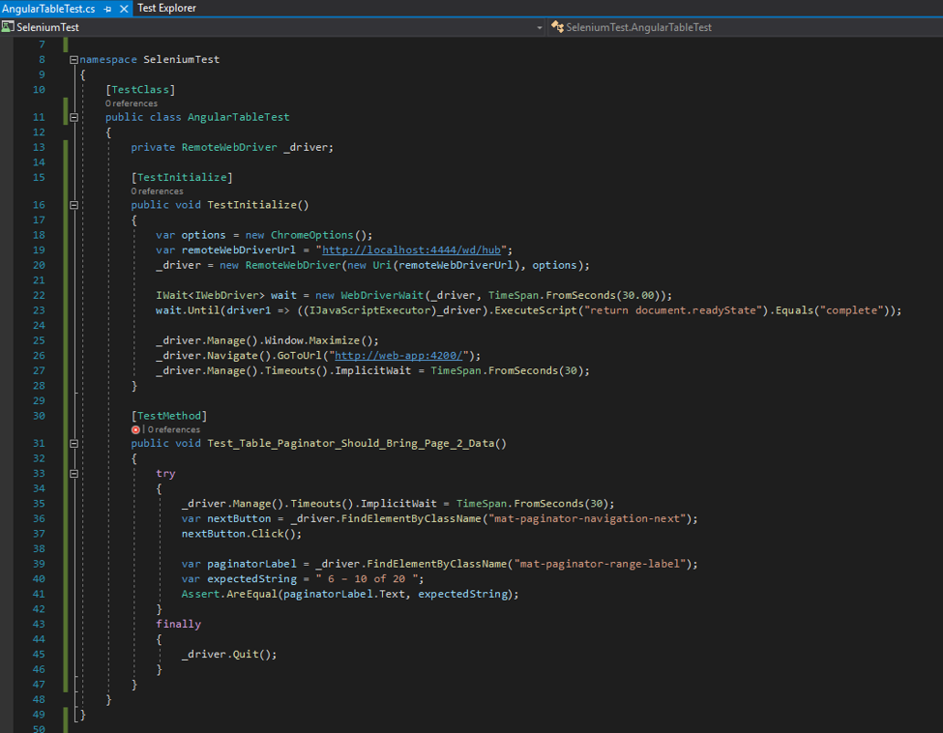Switch to the Test Explorer tab
This screenshot has width=943, height=733.
pyautogui.click(x=166, y=8)
